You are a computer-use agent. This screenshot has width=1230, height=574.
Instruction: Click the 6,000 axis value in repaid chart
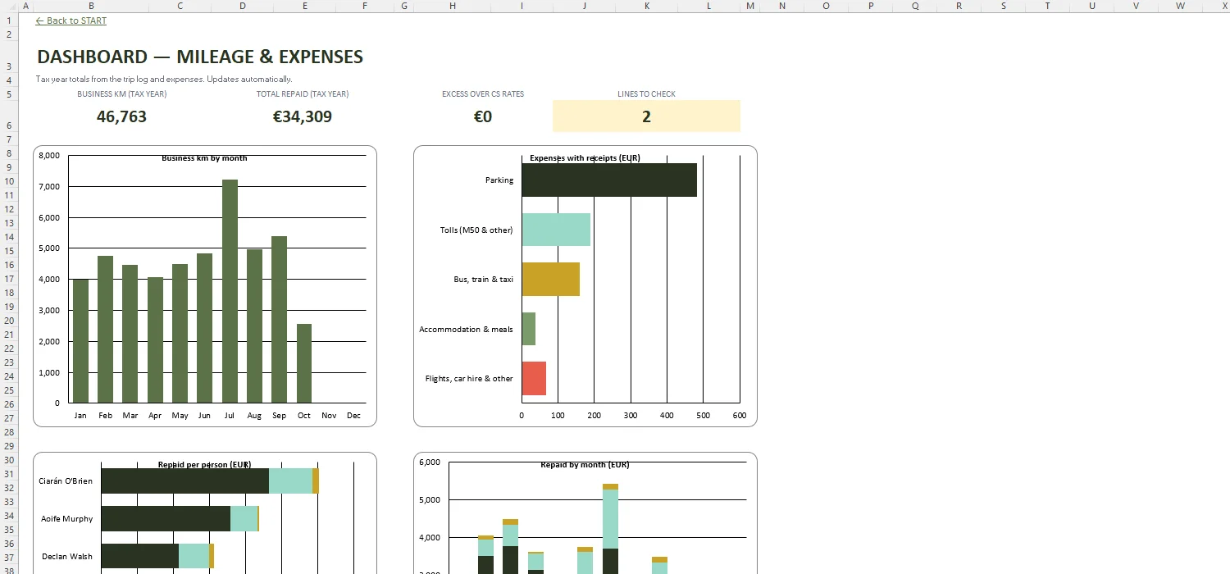(x=430, y=462)
